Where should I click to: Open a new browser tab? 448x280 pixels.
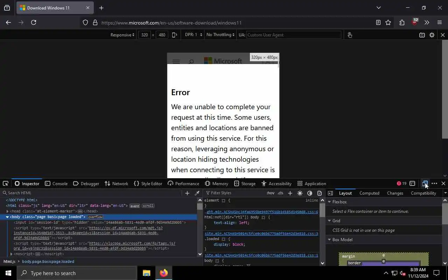(101, 8)
